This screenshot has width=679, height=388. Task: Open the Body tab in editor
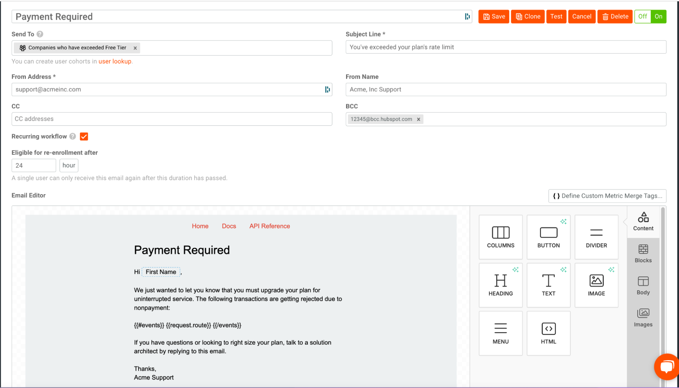[643, 285]
